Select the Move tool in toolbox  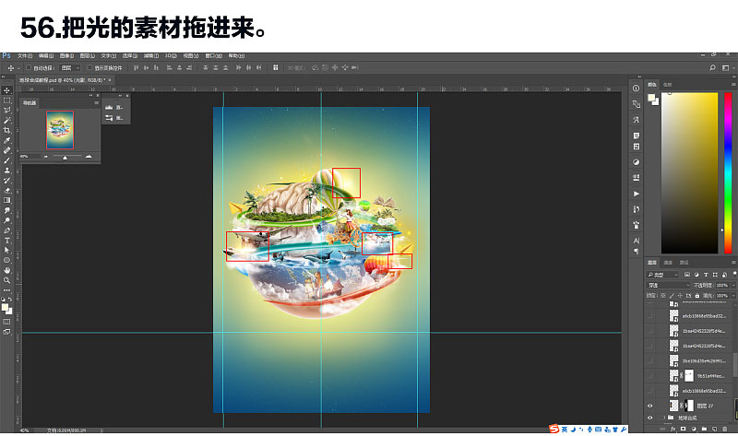pyautogui.click(x=7, y=90)
